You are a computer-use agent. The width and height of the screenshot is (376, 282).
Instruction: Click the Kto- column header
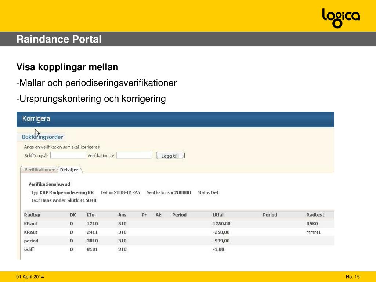click(91, 215)
